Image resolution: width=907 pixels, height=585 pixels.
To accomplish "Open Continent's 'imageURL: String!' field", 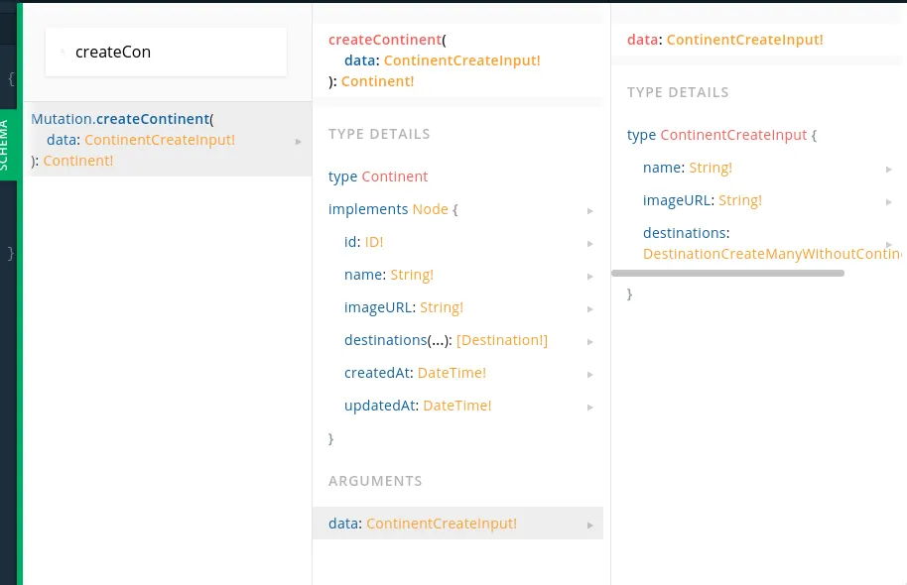I will [x=404, y=307].
